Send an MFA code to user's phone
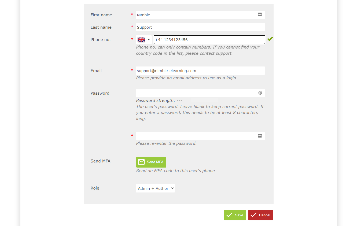Screen dimensions: 346x226 pos(151,162)
